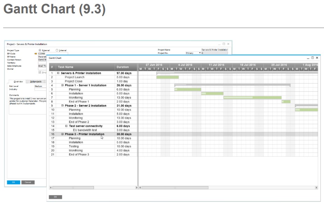The image size is (324, 208).
Task: Collapse Phase 3 - Printer Installation subtree
Action: tap(63, 134)
